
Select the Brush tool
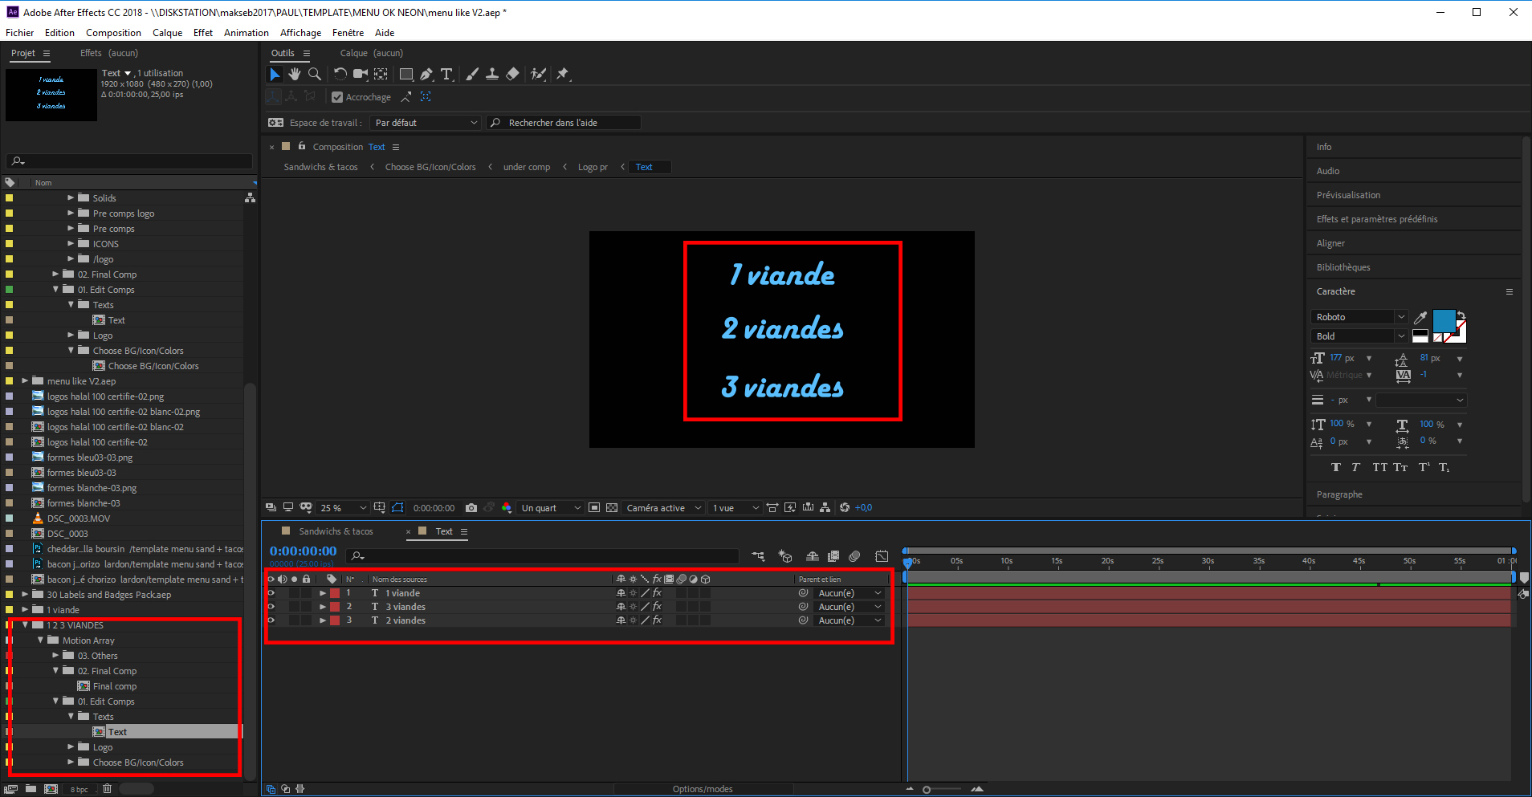[x=472, y=74]
